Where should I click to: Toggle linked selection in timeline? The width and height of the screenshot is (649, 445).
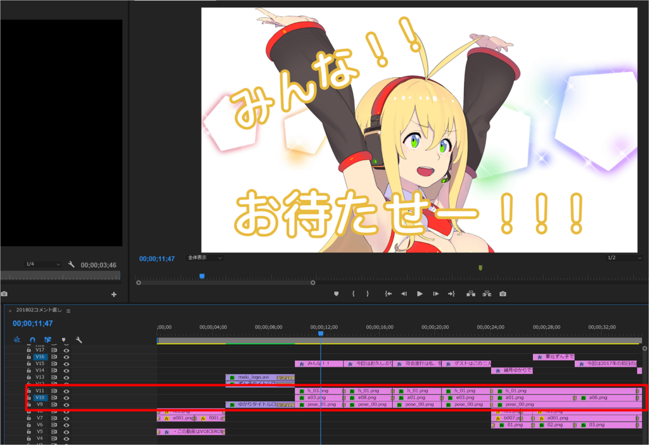click(x=48, y=339)
